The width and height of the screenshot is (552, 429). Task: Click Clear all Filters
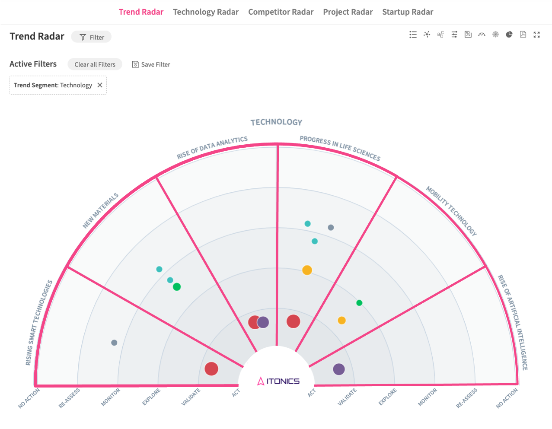click(x=95, y=64)
